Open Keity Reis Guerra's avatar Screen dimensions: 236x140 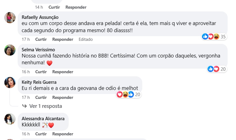[x=10, y=83]
